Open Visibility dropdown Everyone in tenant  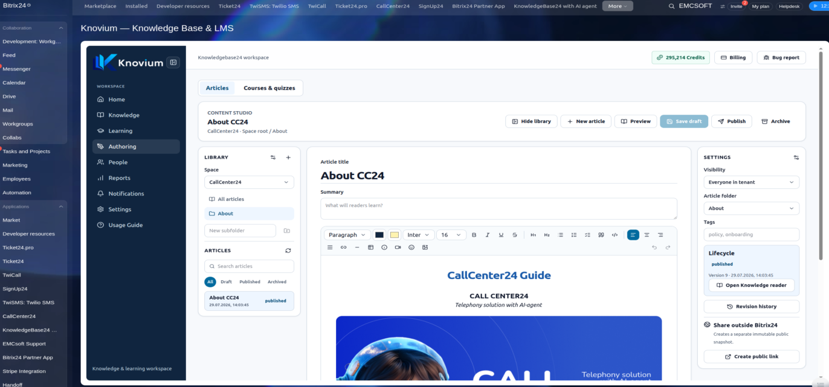pyautogui.click(x=751, y=182)
